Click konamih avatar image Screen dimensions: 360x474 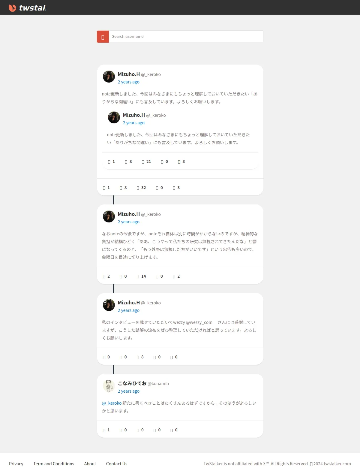tap(109, 386)
